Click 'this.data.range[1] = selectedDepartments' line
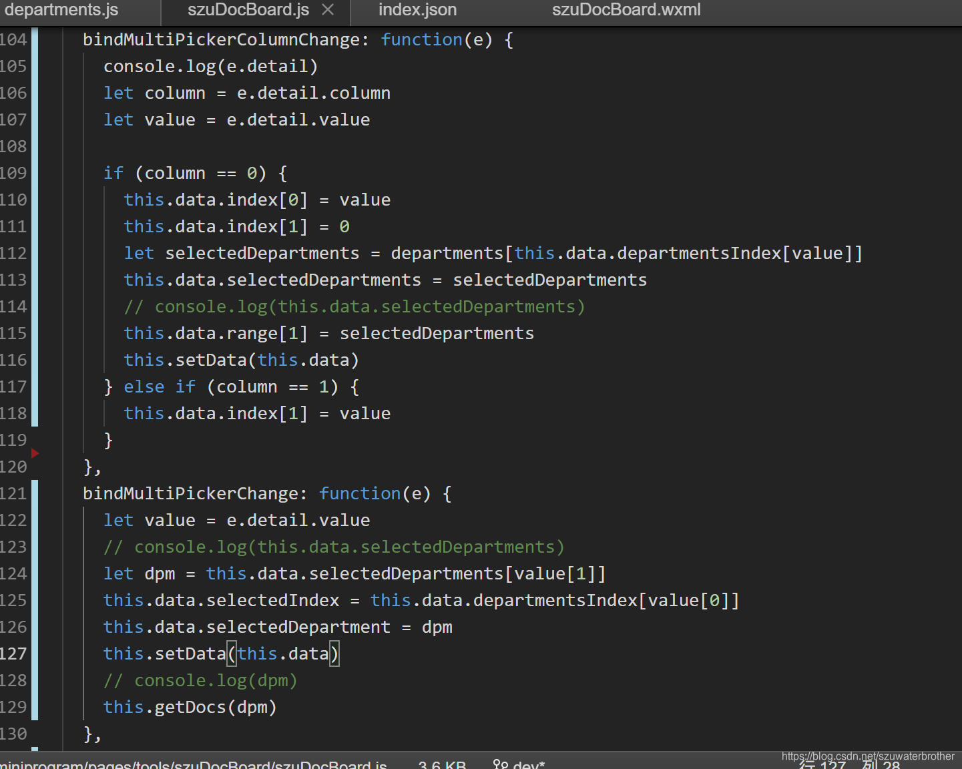The height and width of the screenshot is (769, 962). (x=329, y=333)
